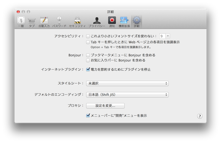Viewport: 221px width, 143px height.
Task: Click the インターネットプラグイン label
Action: point(62,70)
